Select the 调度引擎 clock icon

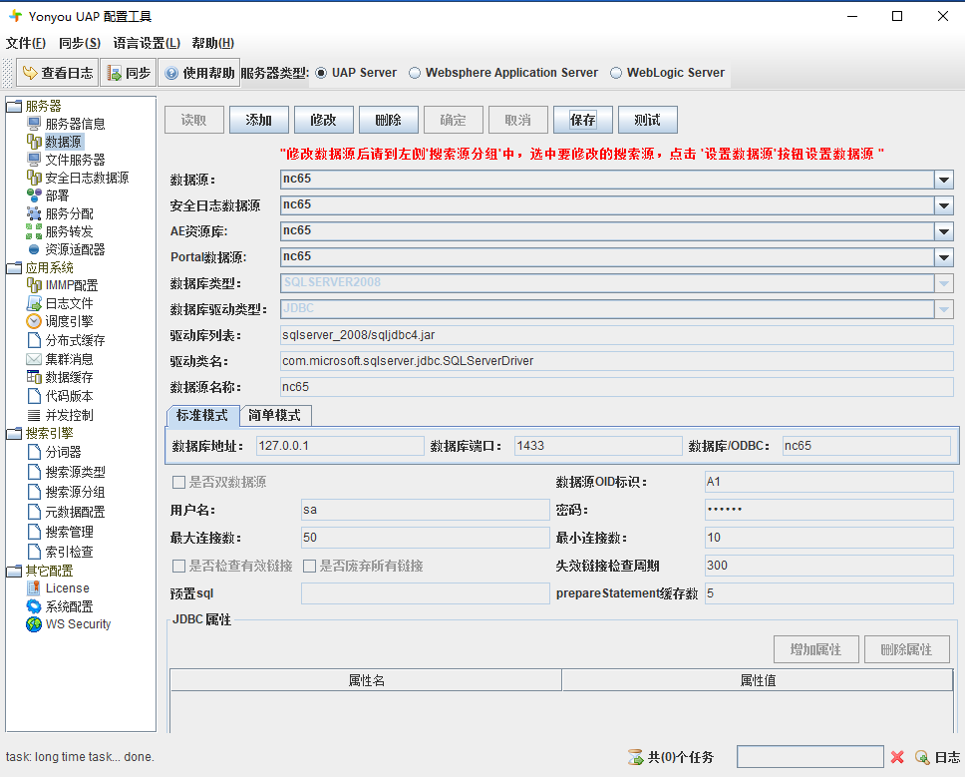pyautogui.click(x=34, y=321)
